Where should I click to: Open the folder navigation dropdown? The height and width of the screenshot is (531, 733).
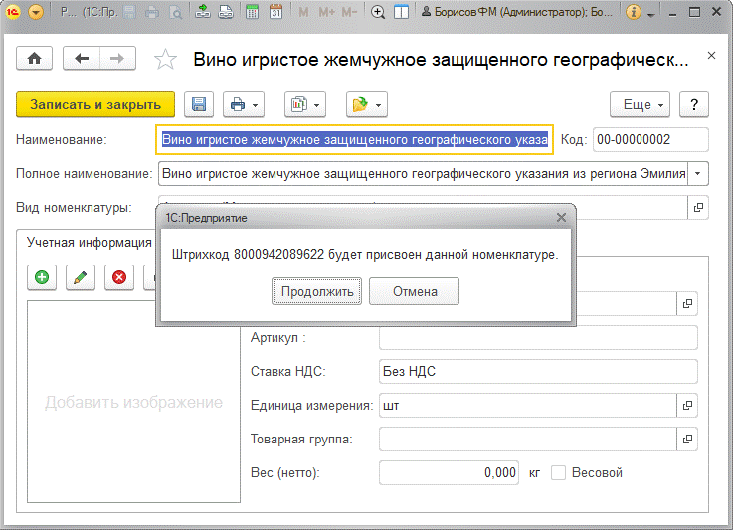coord(367,104)
